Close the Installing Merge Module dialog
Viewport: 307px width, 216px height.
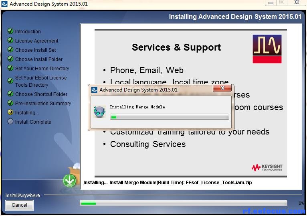222,88
